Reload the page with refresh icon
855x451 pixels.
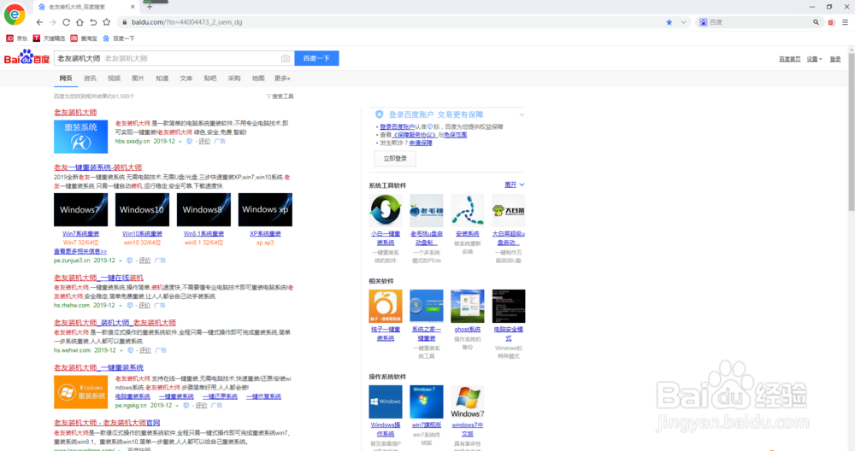click(66, 22)
